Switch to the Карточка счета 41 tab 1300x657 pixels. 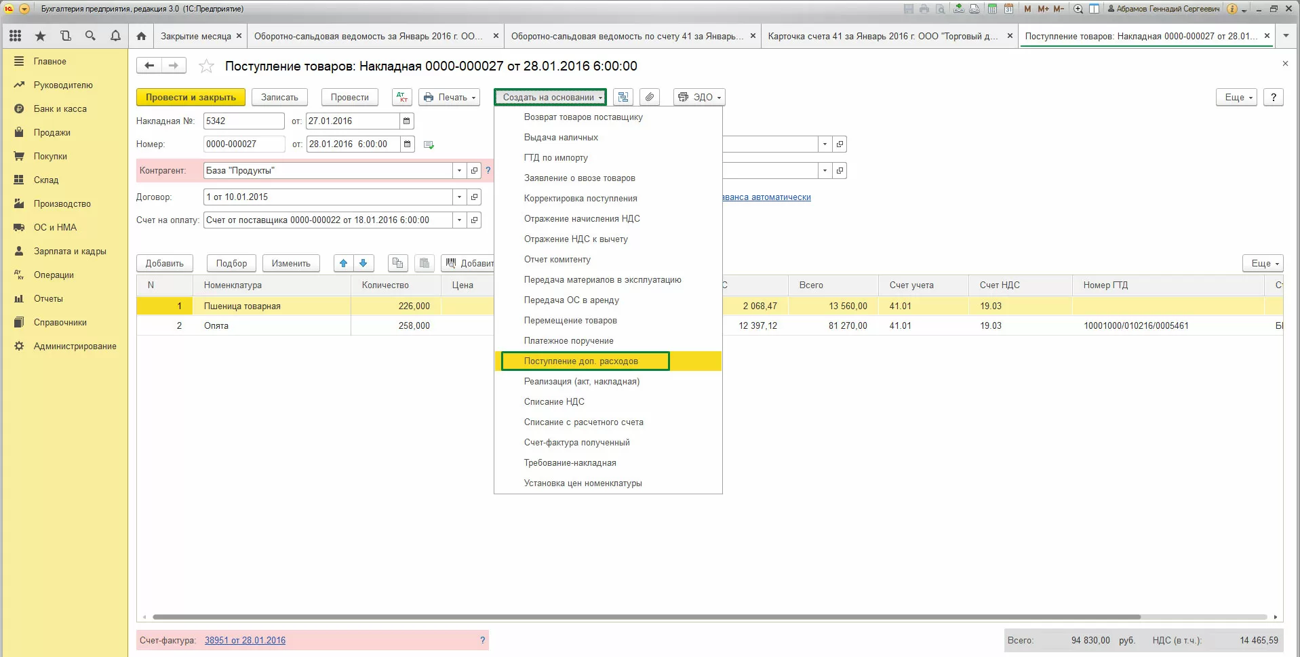click(883, 36)
